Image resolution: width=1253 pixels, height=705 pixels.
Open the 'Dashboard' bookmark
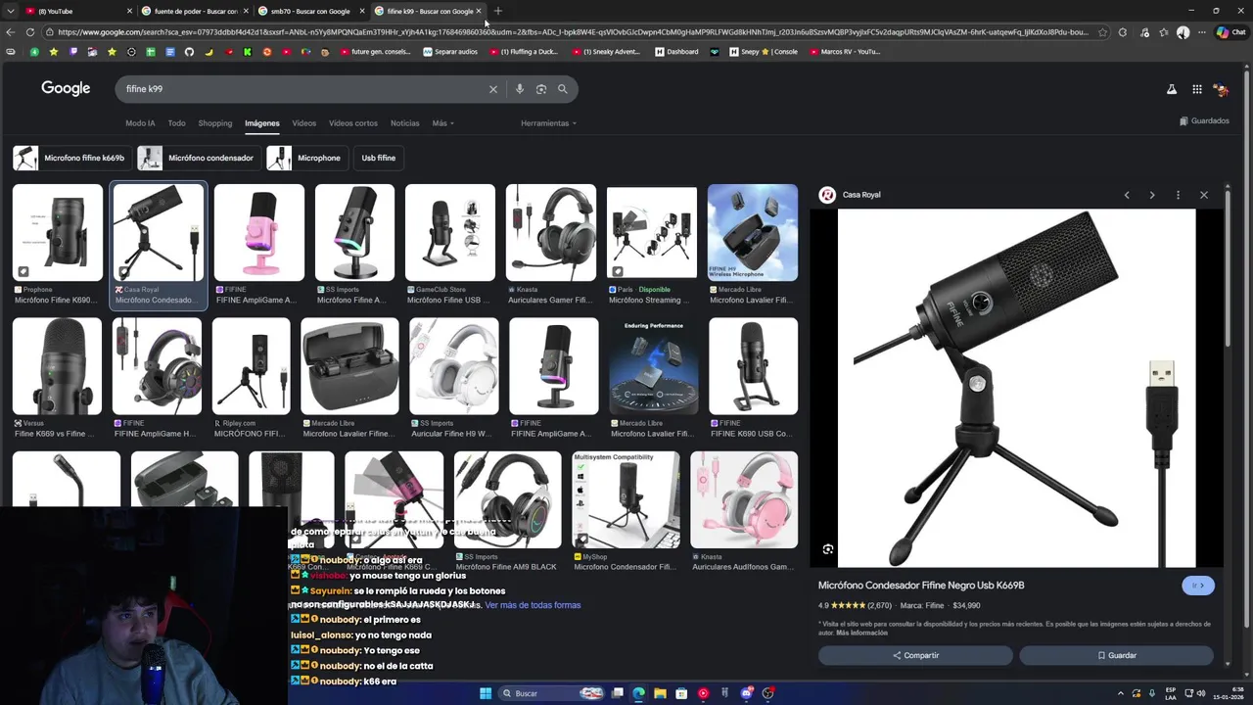coord(676,52)
